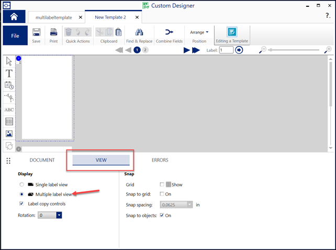Screen dimensions: 336x250
Task: Show the Grid checkbox
Action: (162, 185)
